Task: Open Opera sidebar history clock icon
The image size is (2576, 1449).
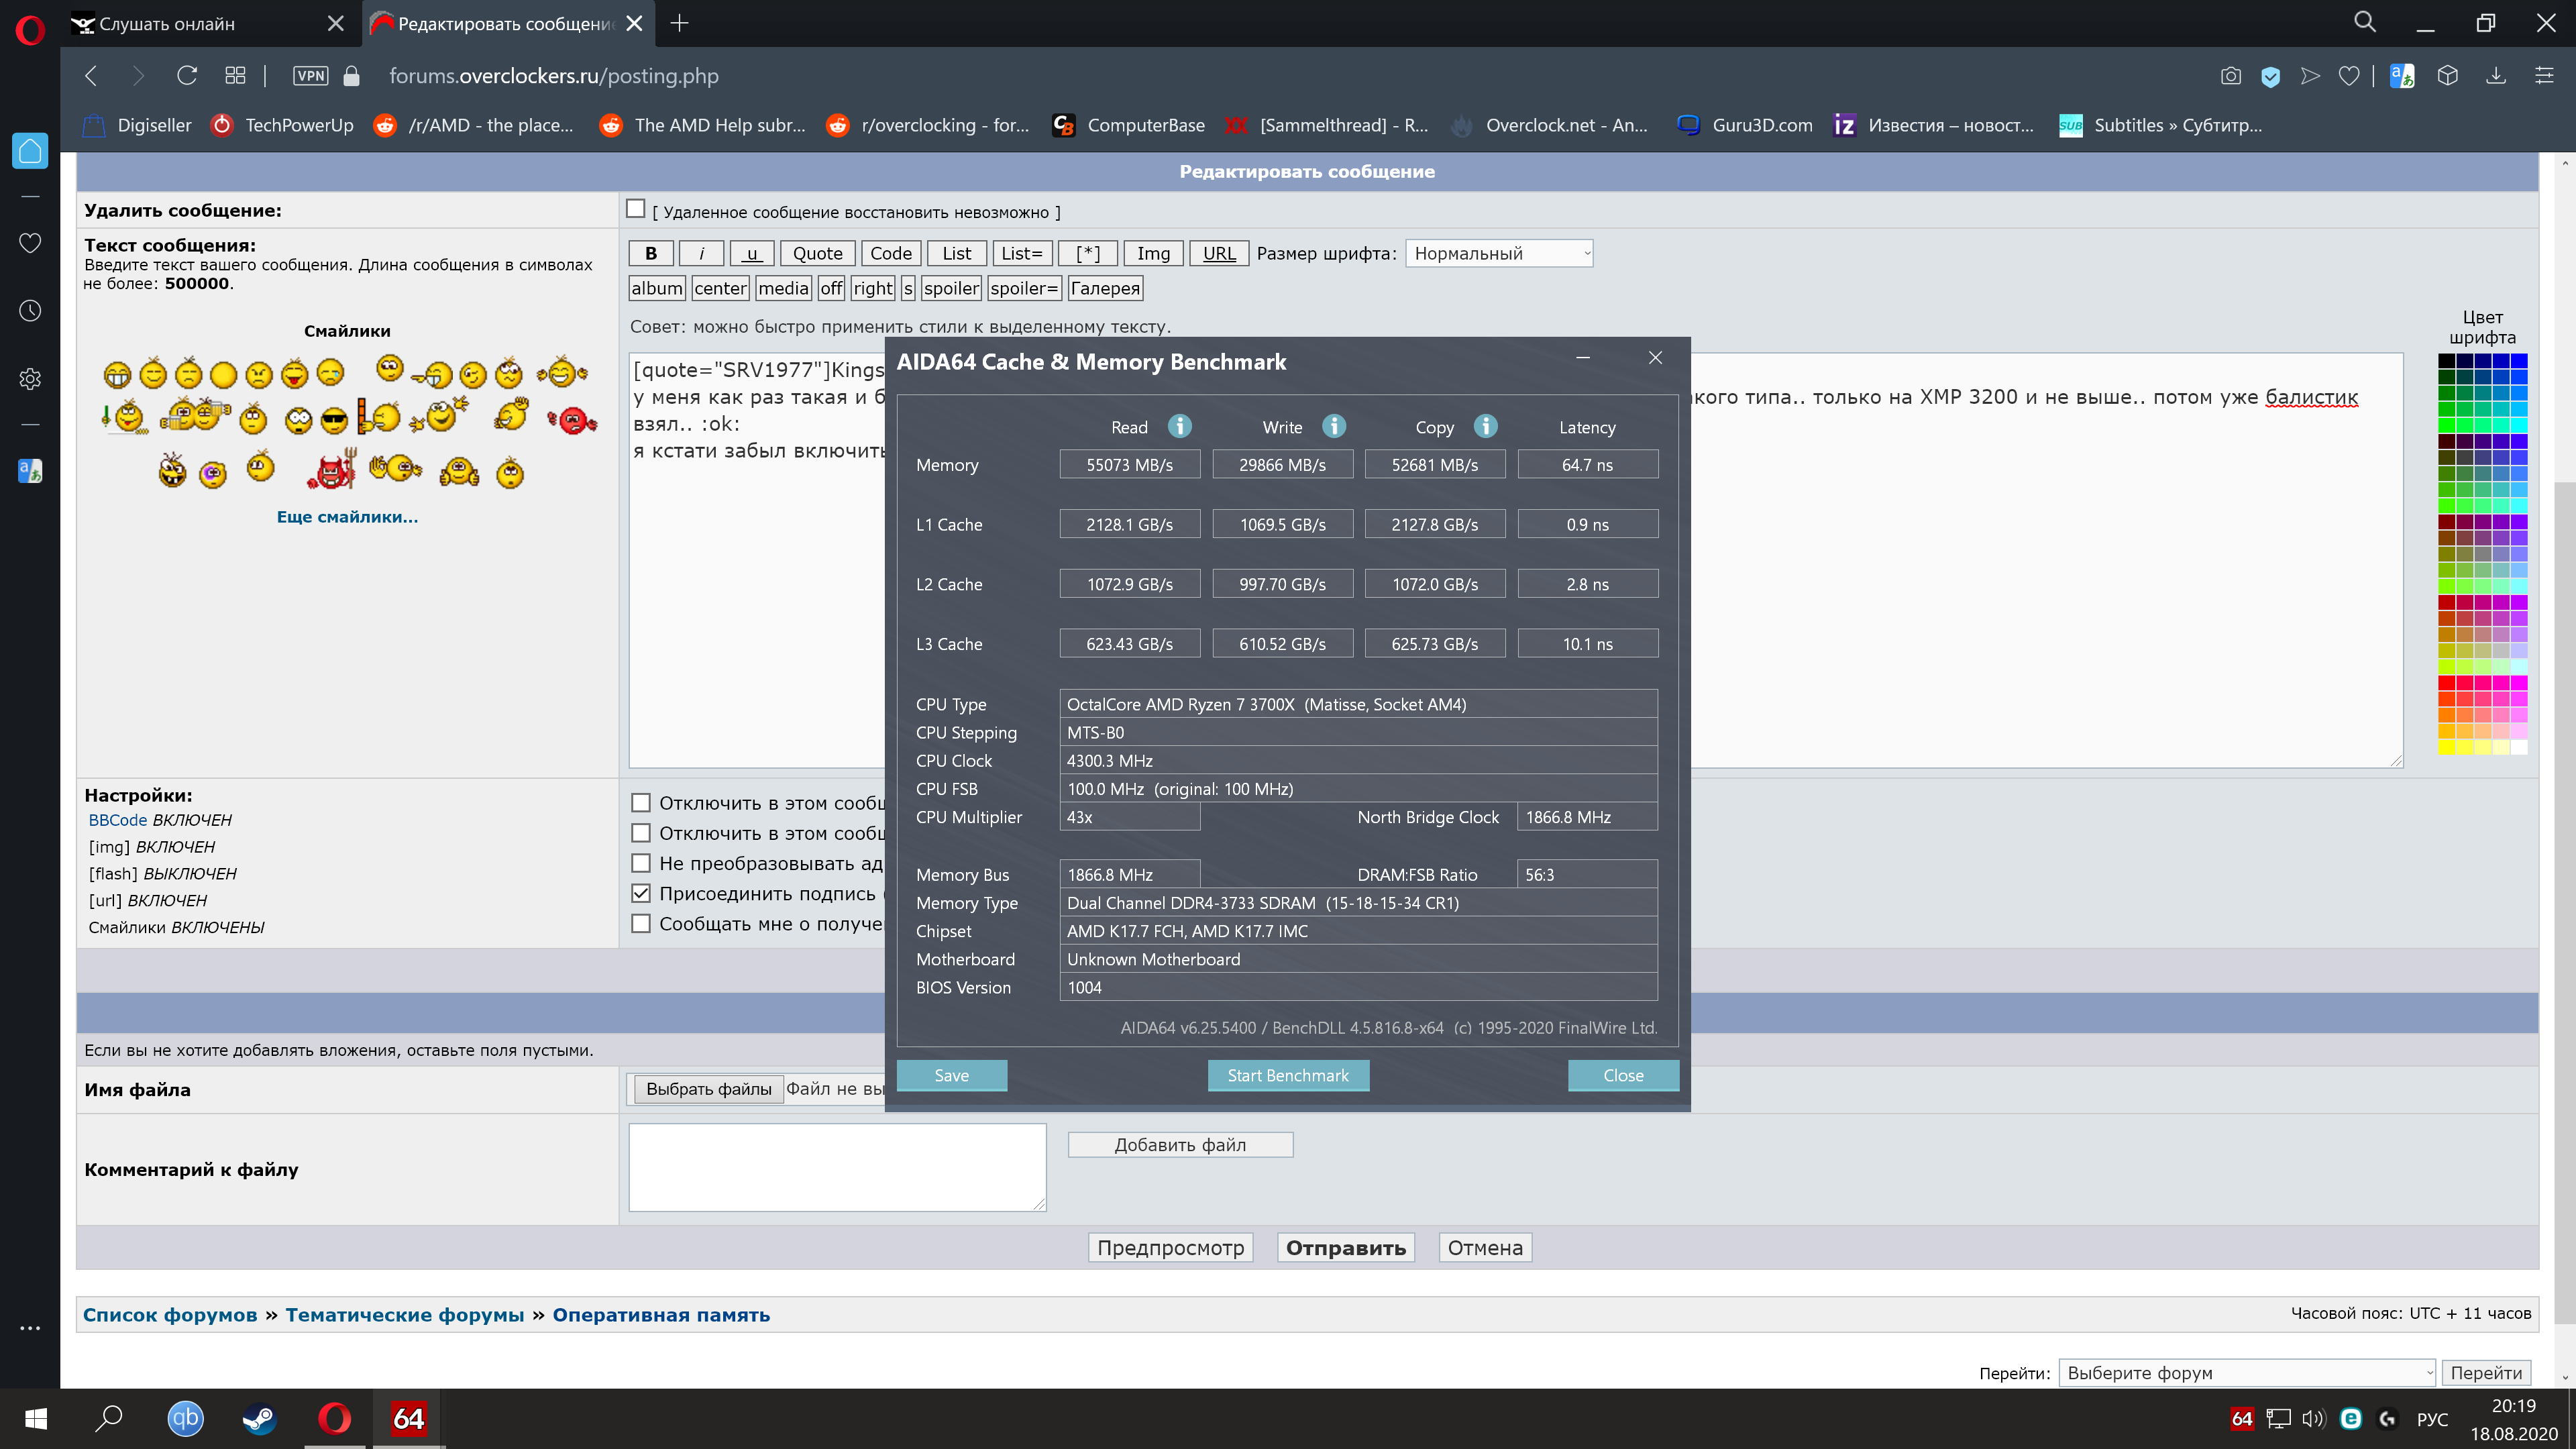Action: [30, 311]
